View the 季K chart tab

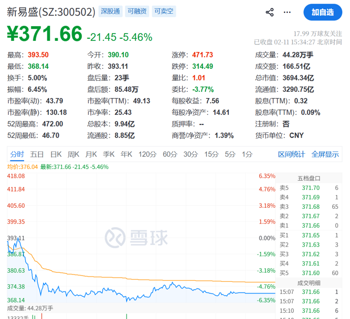click(x=109, y=154)
